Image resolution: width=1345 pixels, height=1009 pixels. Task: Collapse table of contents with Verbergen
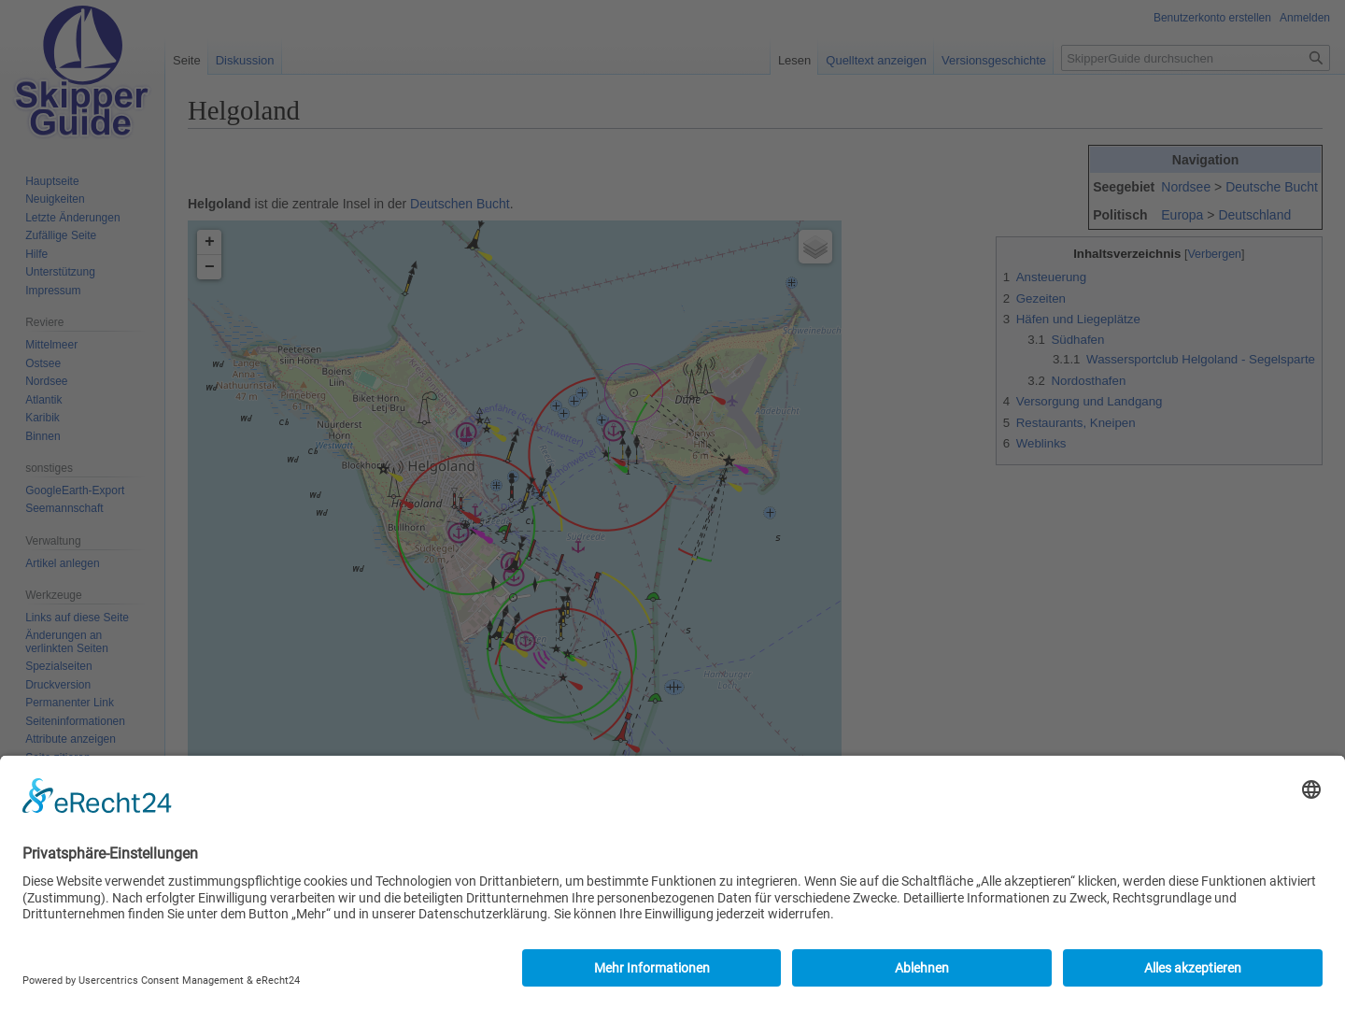[x=1214, y=254]
